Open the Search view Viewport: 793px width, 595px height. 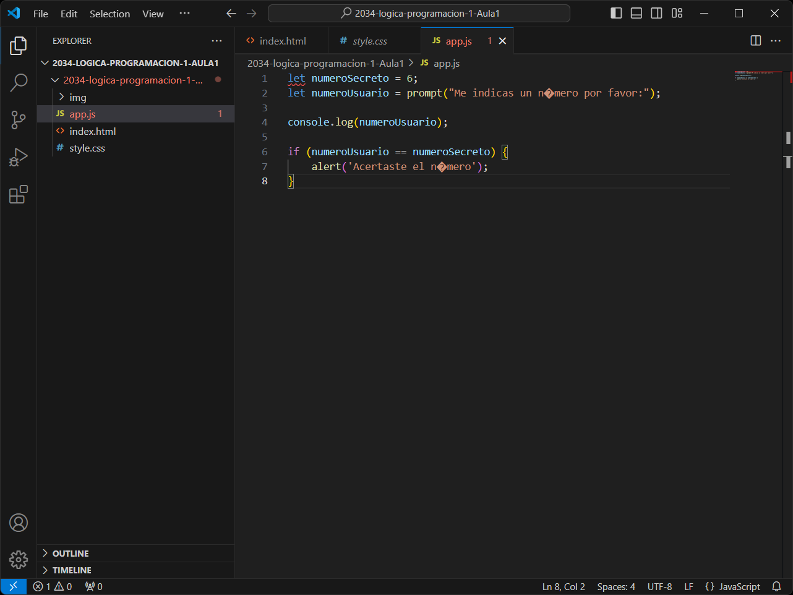pyautogui.click(x=19, y=82)
